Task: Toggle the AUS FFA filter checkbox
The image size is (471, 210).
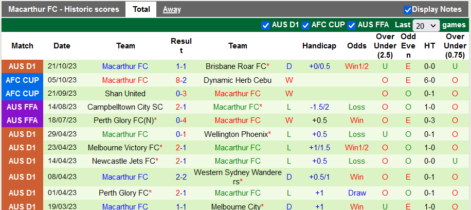Action: (352, 25)
